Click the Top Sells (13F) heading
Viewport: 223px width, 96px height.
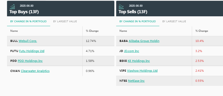[133, 12]
